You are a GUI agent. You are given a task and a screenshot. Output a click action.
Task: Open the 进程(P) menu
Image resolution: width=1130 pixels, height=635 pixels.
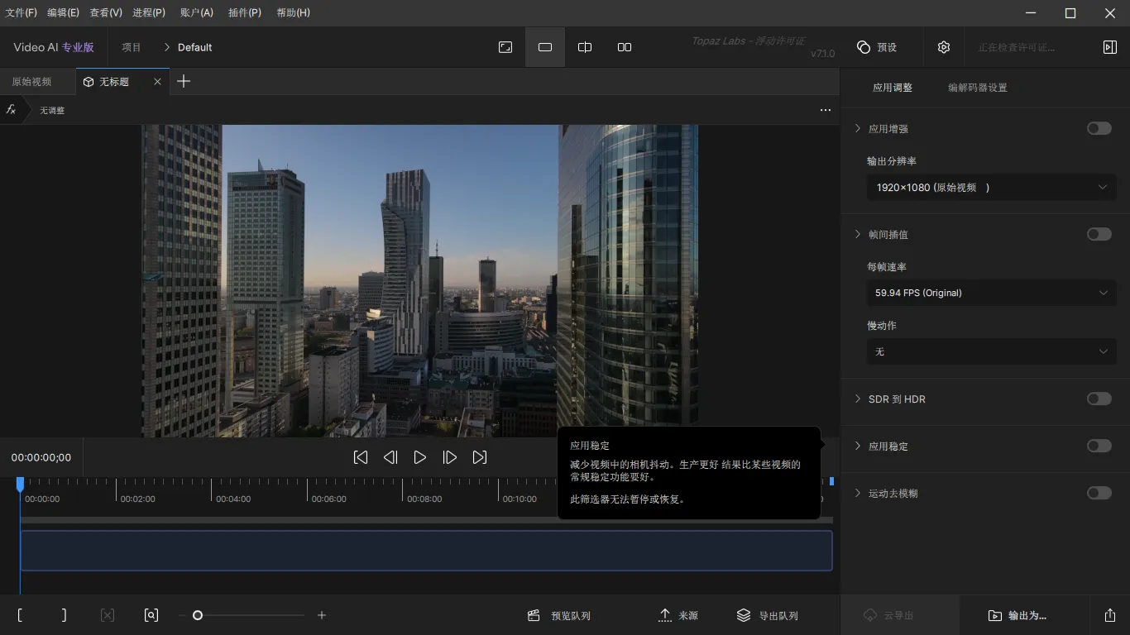[149, 12]
